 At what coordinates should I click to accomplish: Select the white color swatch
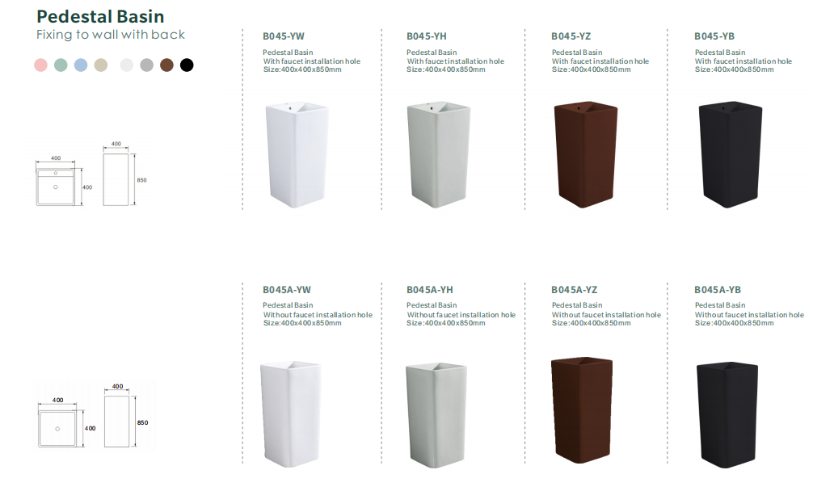tap(127, 65)
